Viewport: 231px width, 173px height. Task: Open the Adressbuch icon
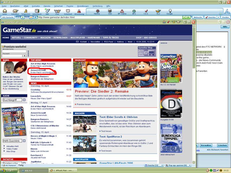point(37,12)
